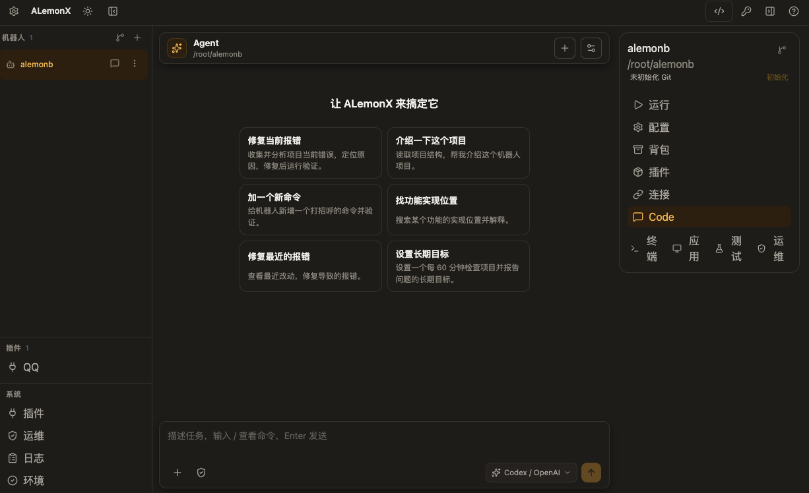Click the attach plus icon below input
This screenshot has height=493, width=809.
pos(178,473)
